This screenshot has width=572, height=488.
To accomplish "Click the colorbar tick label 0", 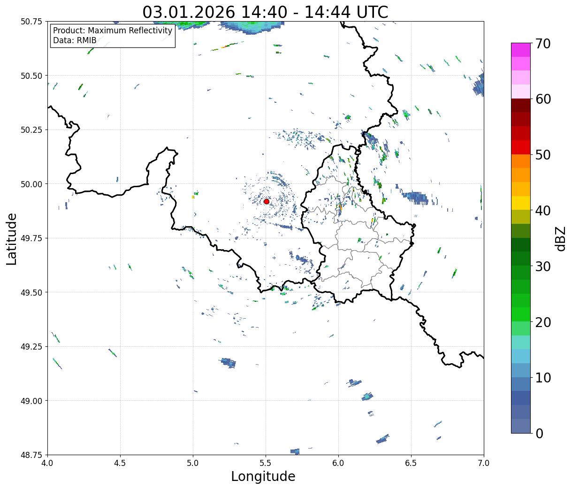I will pyautogui.click(x=539, y=434).
